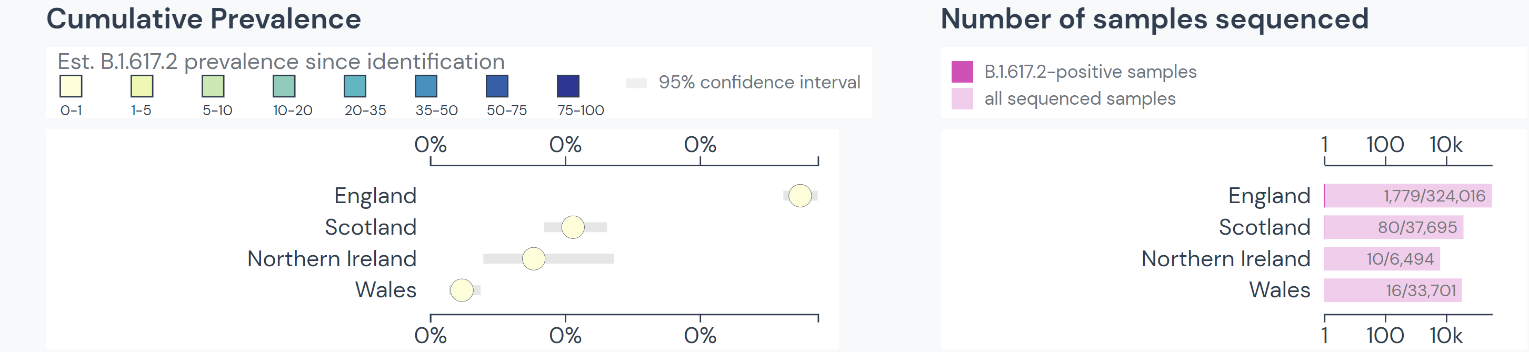Select the Northern Ireland bar showing 10/6,494
Viewport: 1529px width, 352px height.
(1382, 258)
